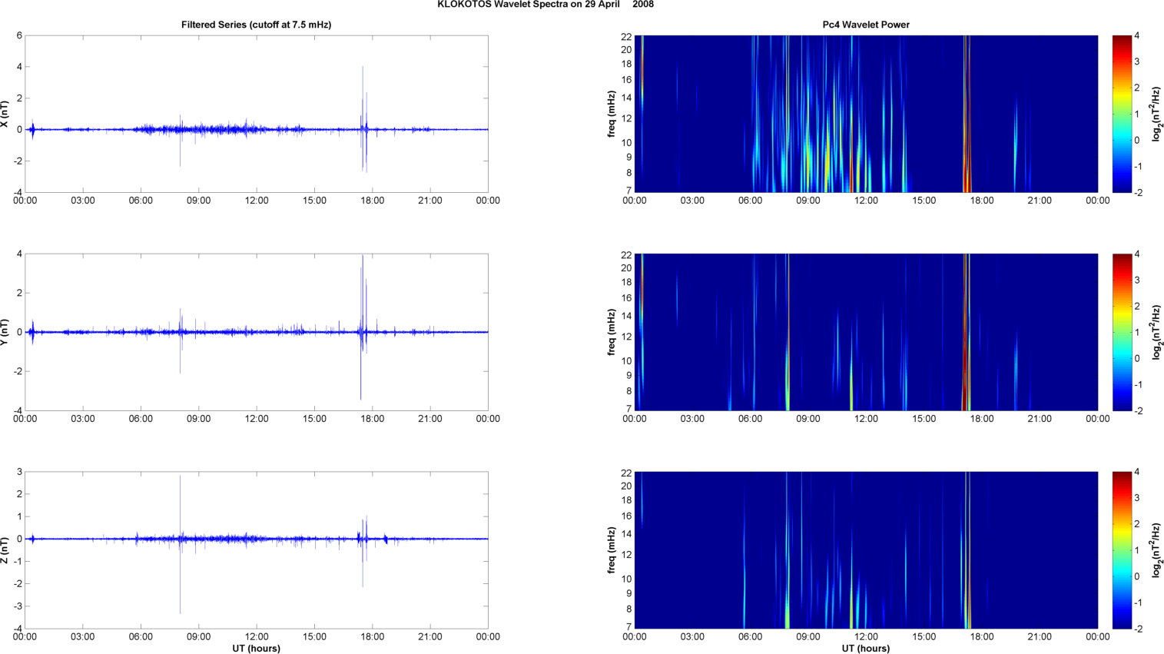1164x654 pixels.
Task: Select the Y (nT) axis label
Action: (5, 332)
